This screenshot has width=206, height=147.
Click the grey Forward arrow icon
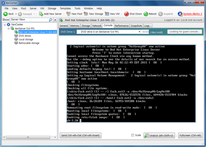click(x=20, y=14)
